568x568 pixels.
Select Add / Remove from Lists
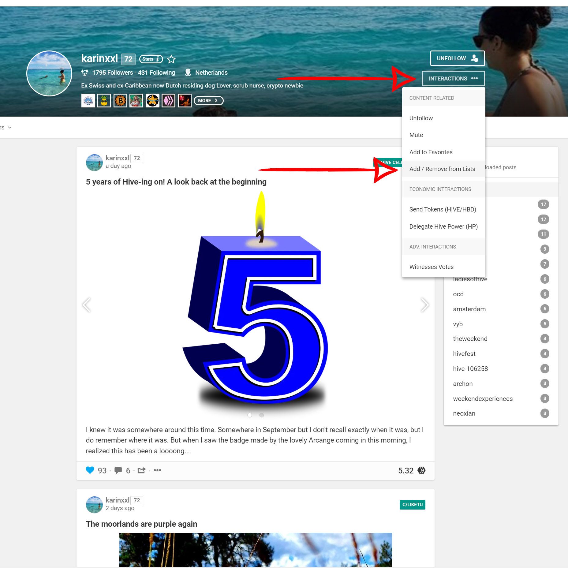tap(443, 169)
